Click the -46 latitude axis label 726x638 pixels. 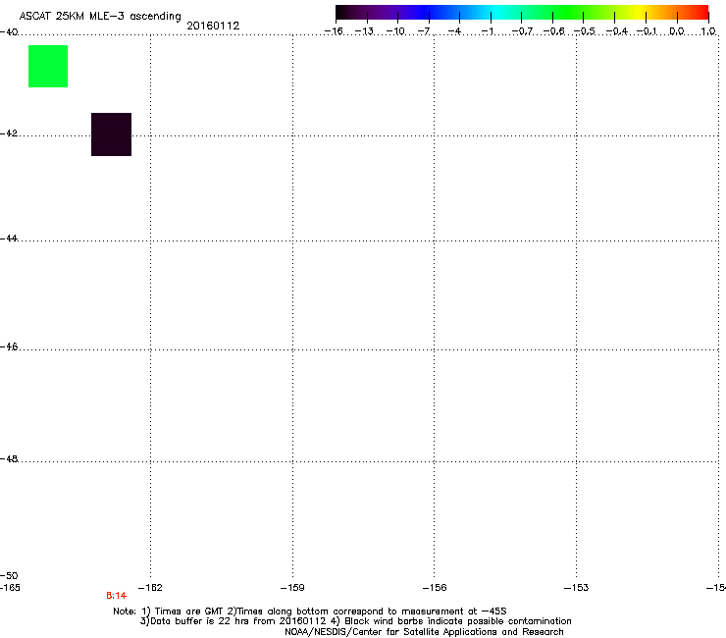coord(9,347)
